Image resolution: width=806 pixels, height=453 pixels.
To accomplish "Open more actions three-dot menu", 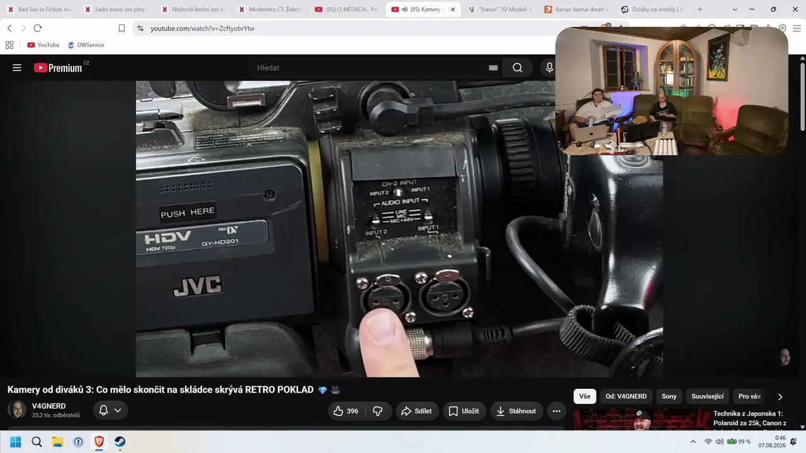I will pos(557,411).
